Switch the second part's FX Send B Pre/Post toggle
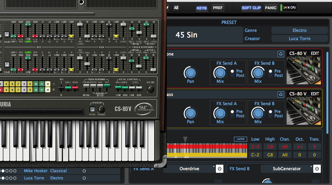Viewport: 332px width, 185px height. [x=270, y=114]
